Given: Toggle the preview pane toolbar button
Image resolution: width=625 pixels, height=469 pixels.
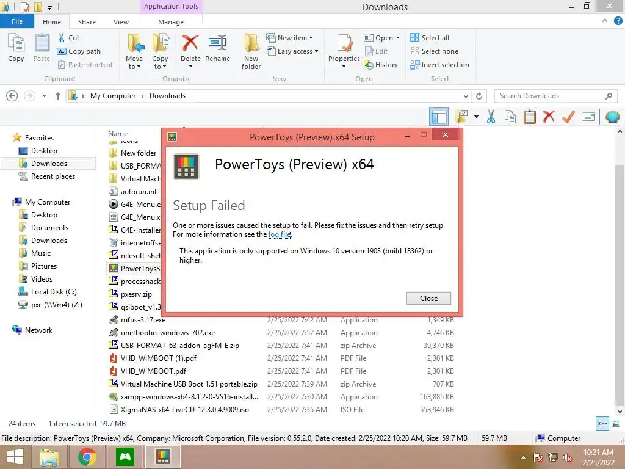Looking at the screenshot, I should [438, 117].
